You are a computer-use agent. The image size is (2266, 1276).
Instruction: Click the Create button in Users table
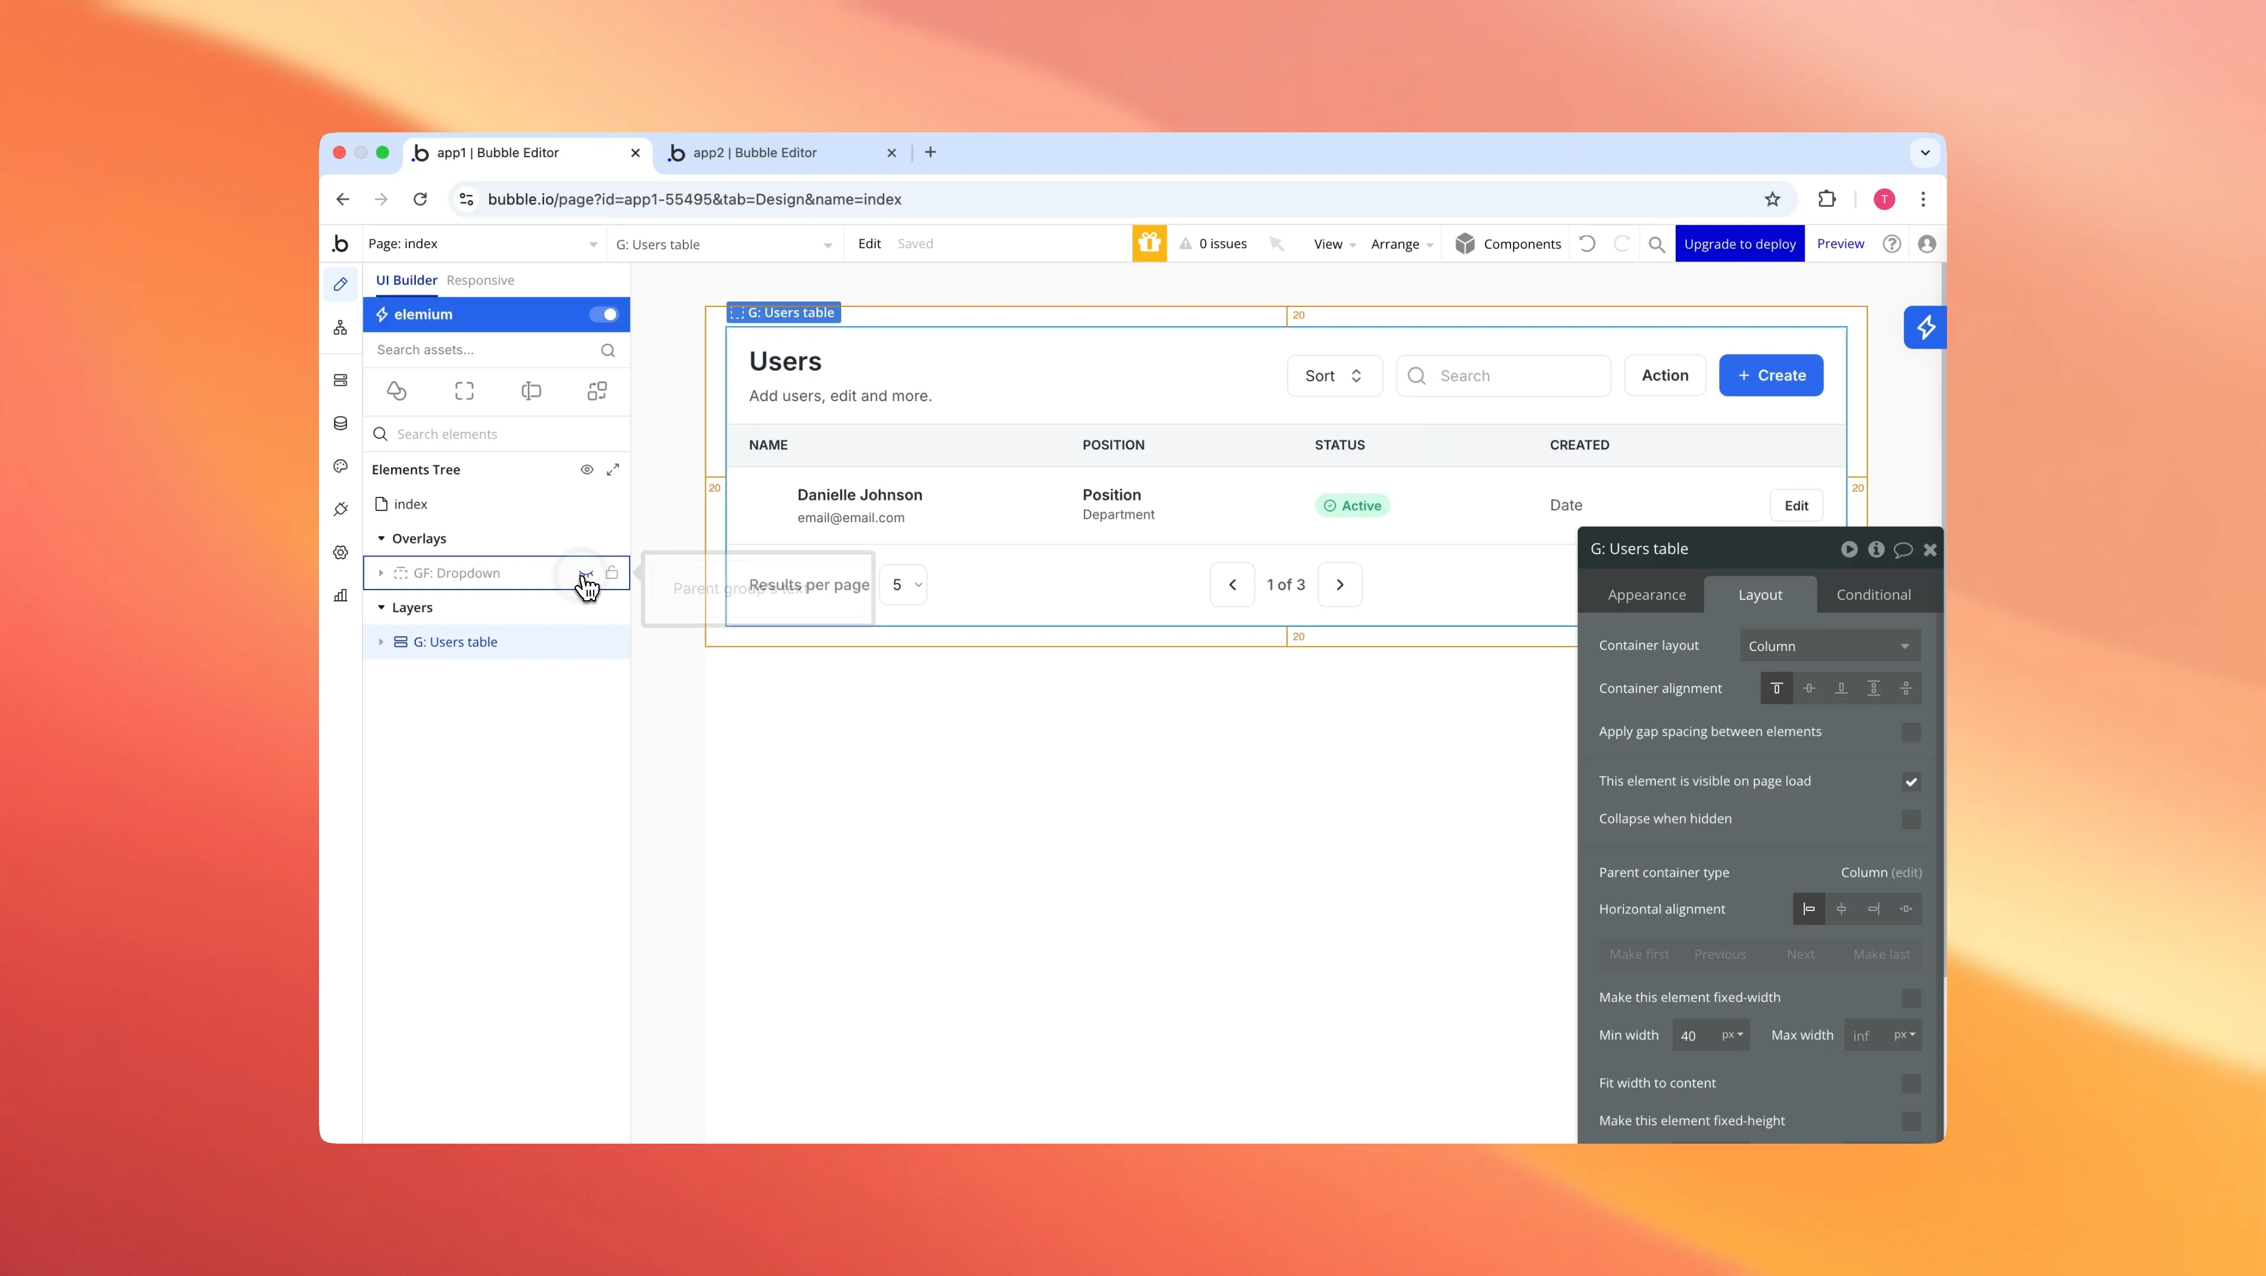pyautogui.click(x=1771, y=376)
